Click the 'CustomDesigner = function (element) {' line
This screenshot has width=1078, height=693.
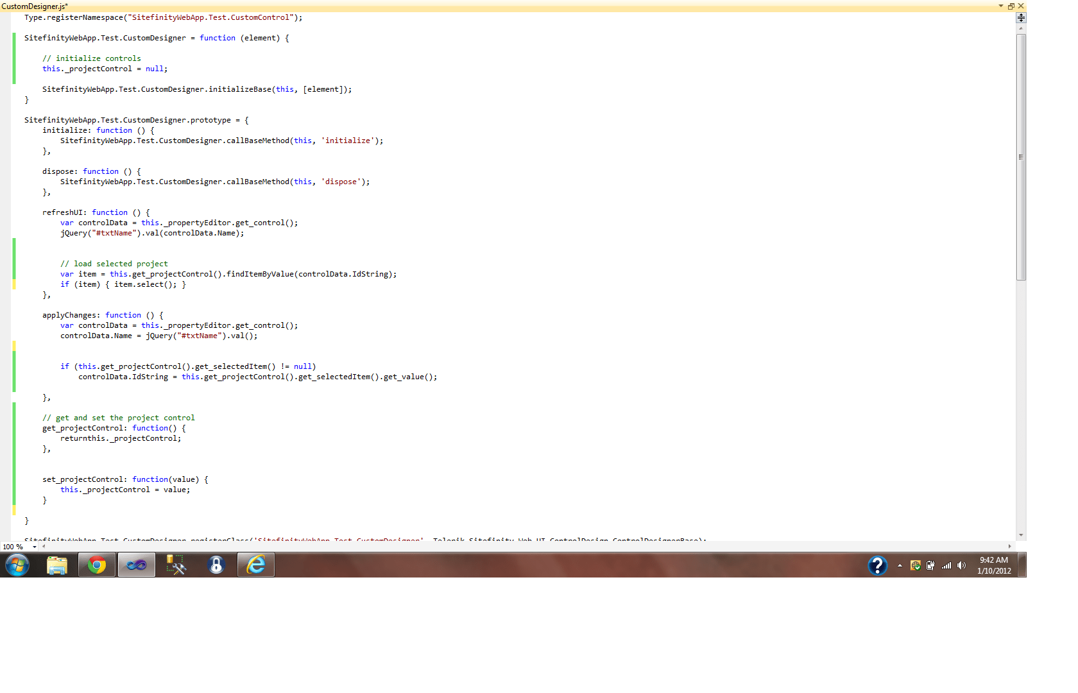(157, 38)
